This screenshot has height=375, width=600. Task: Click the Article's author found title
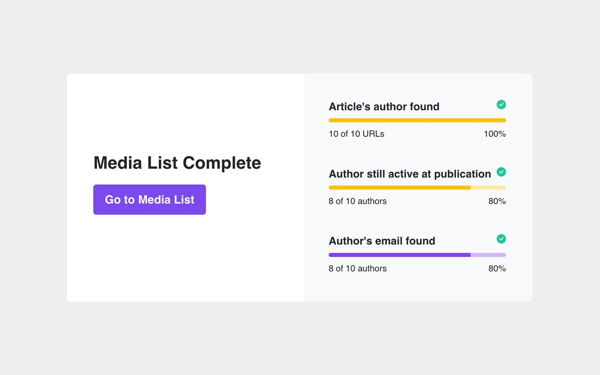[384, 107]
